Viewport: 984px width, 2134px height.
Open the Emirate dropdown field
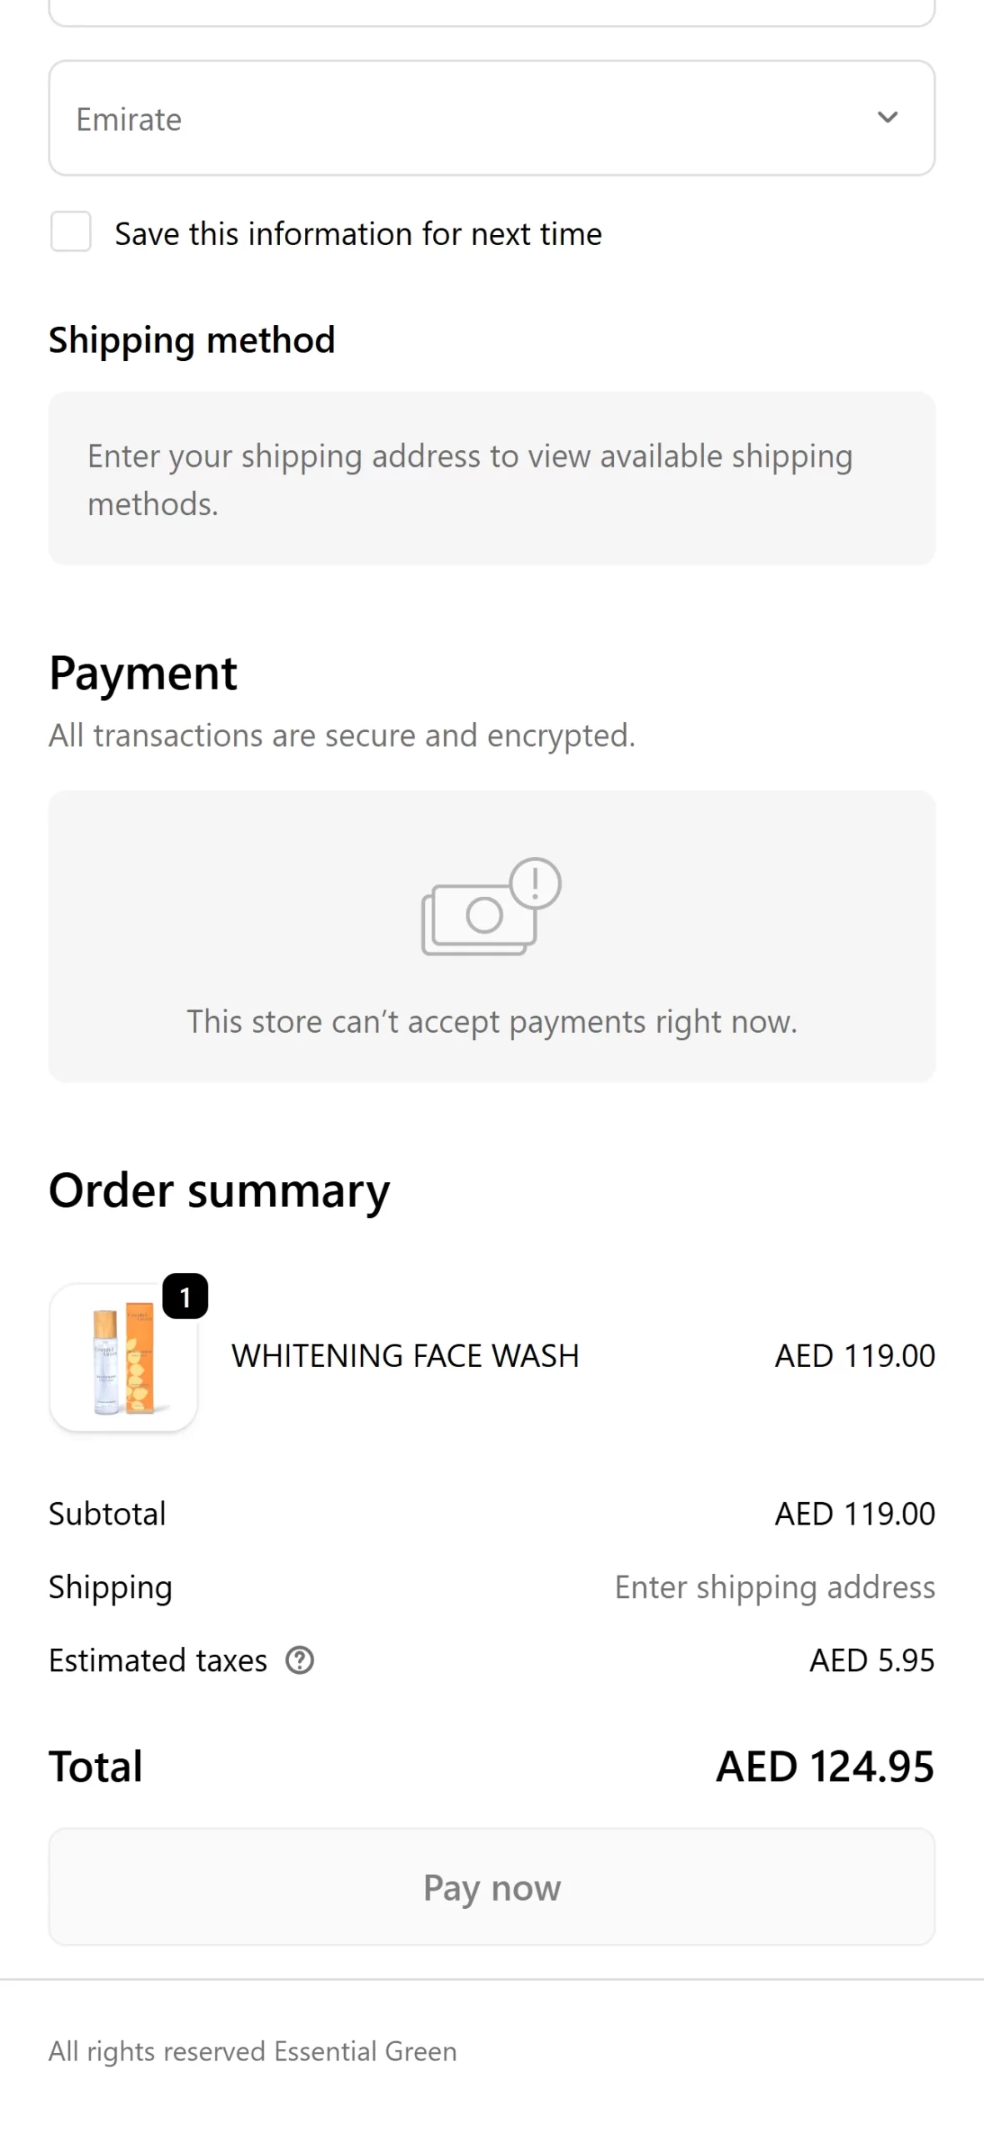pos(467,118)
